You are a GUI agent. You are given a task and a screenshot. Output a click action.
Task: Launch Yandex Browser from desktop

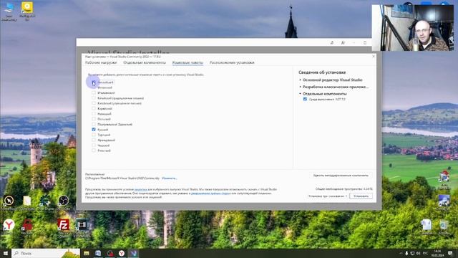(9, 226)
